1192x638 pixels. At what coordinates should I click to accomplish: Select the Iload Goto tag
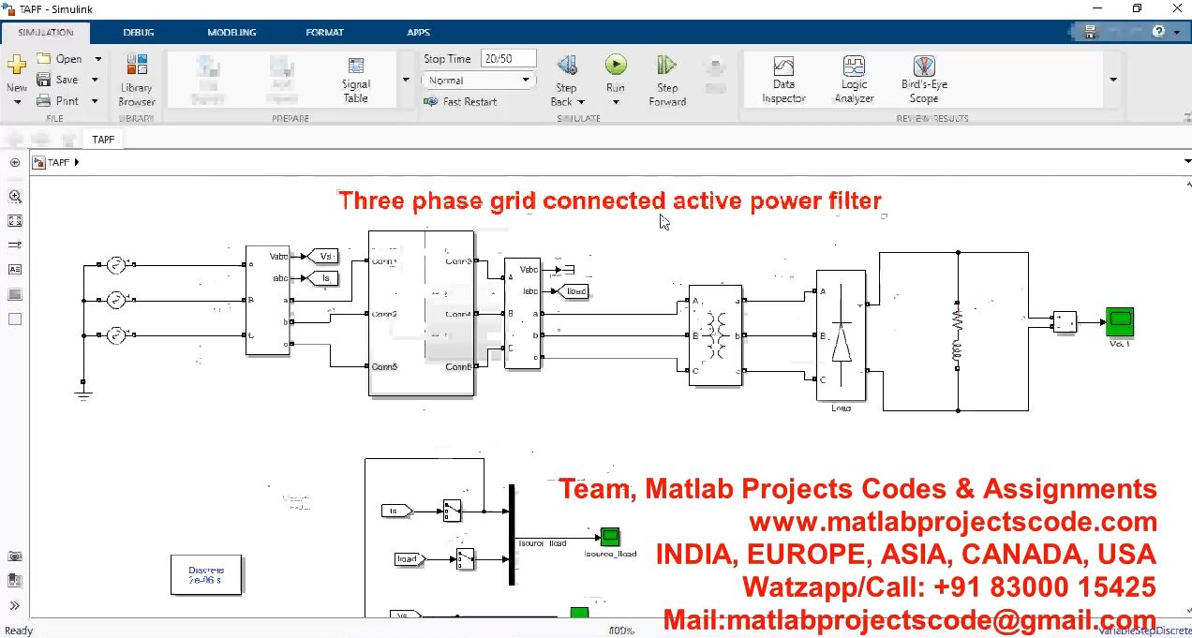tap(575, 291)
